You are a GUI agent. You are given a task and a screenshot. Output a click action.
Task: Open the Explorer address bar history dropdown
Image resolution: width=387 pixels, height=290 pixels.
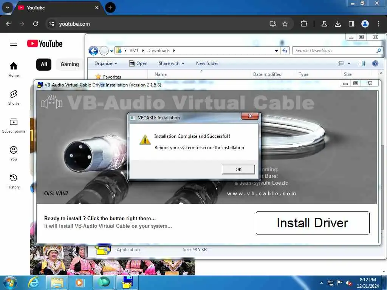(276, 51)
